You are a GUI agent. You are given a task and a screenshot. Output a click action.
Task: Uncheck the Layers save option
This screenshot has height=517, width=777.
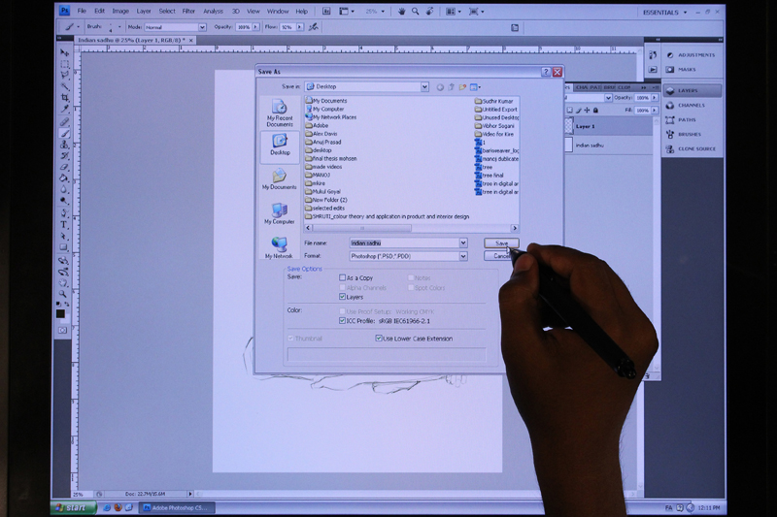click(343, 297)
